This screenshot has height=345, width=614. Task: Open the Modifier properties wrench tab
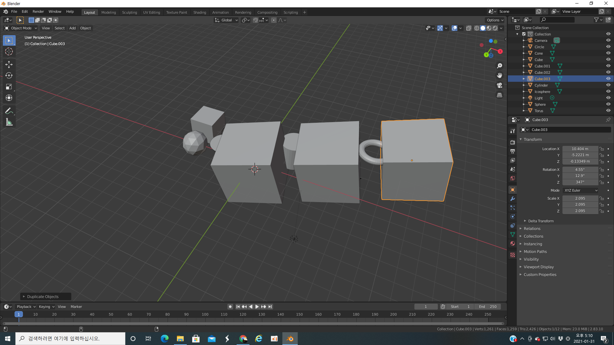(513, 199)
